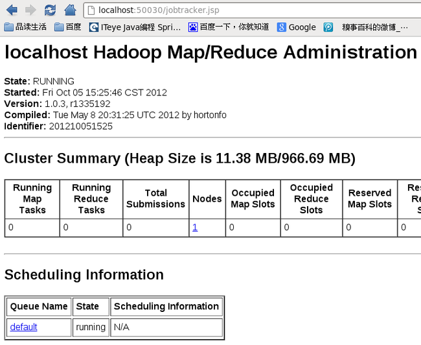This screenshot has width=421, height=345.
Task: Click the Version 1.0.3 line
Action: click(57, 104)
